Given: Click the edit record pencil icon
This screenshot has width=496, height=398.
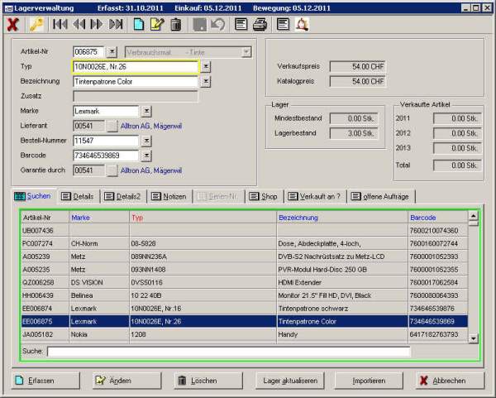Looking at the screenshot, I should pos(157,24).
